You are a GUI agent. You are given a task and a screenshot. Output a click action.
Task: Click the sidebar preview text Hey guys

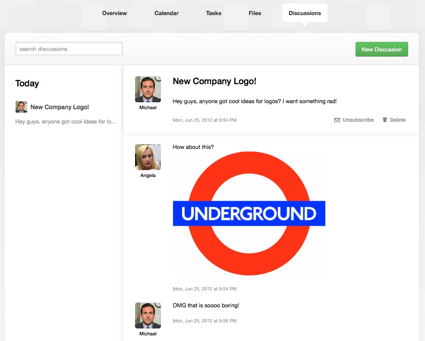(x=66, y=121)
